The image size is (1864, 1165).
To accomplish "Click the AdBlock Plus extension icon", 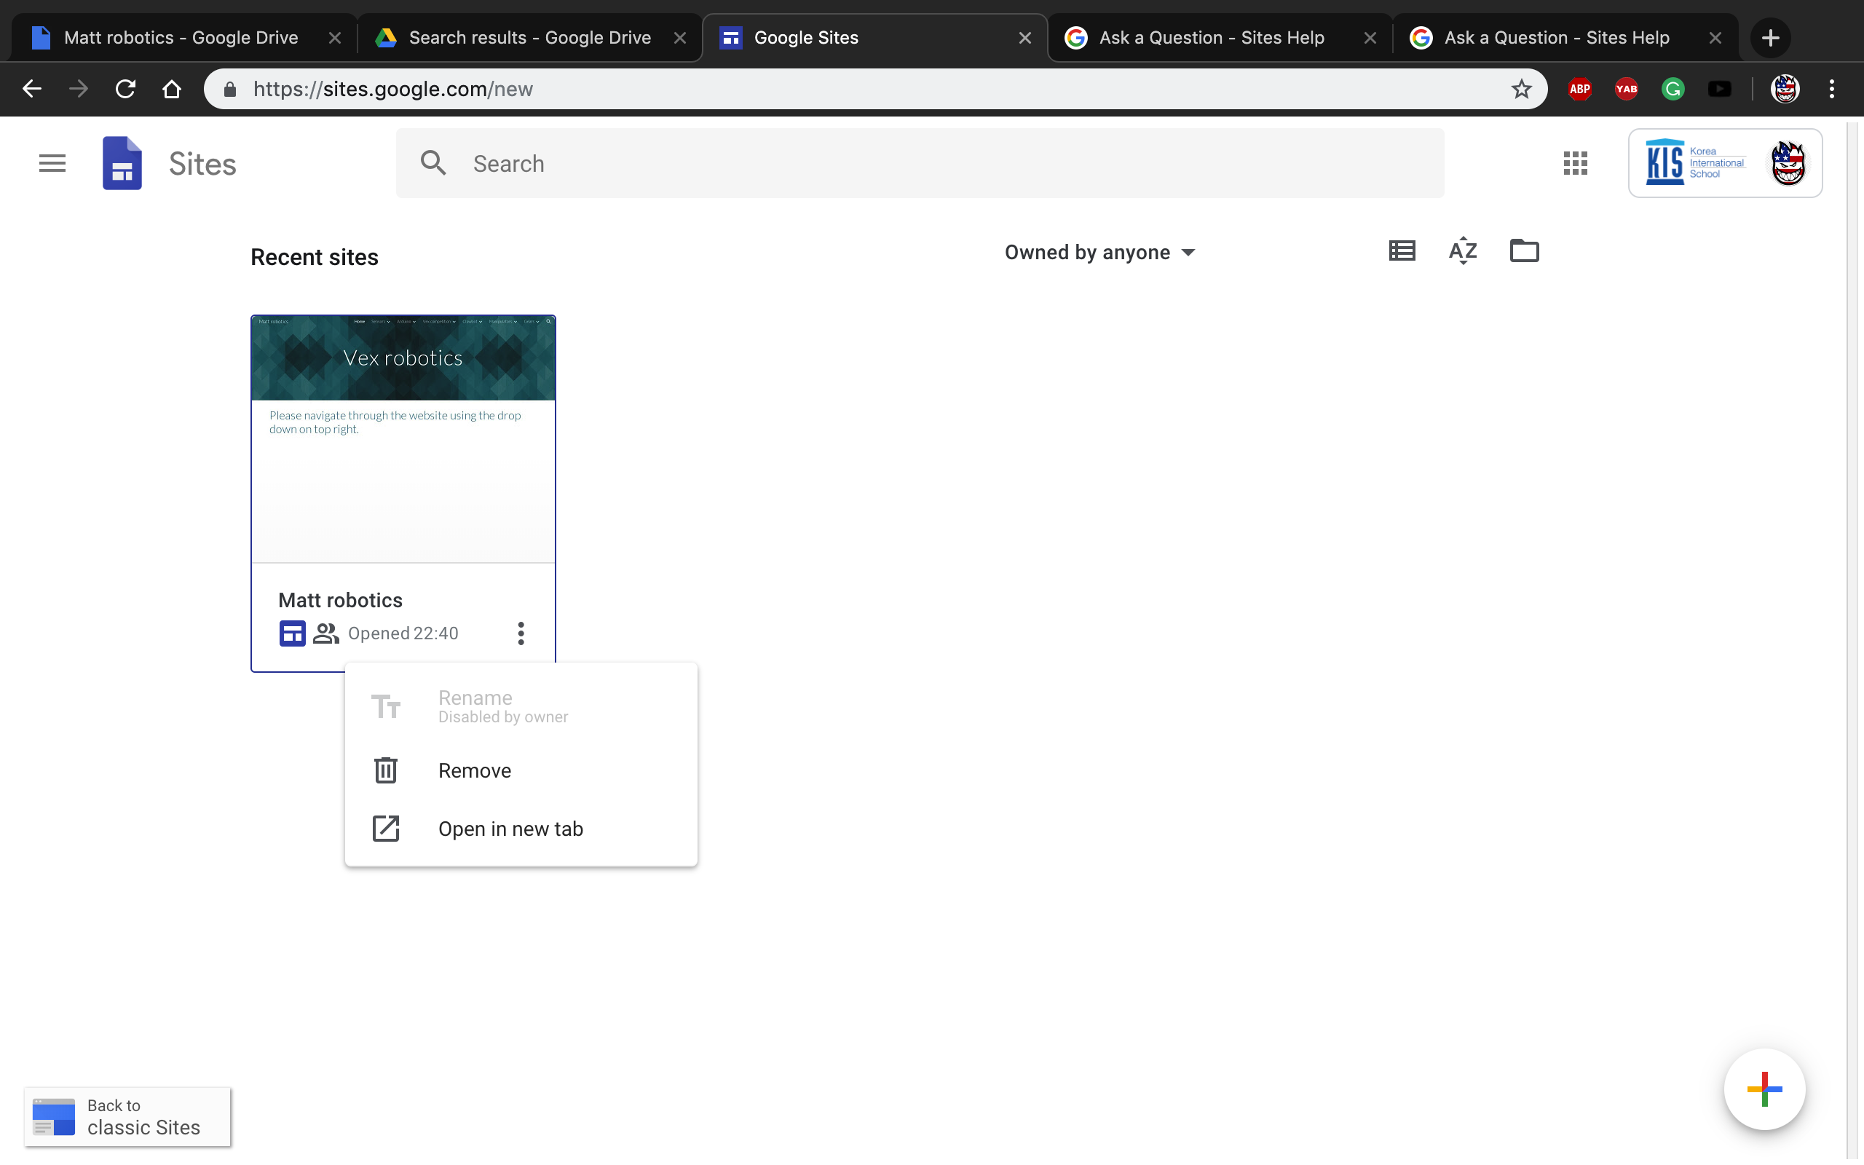I will [x=1580, y=90].
